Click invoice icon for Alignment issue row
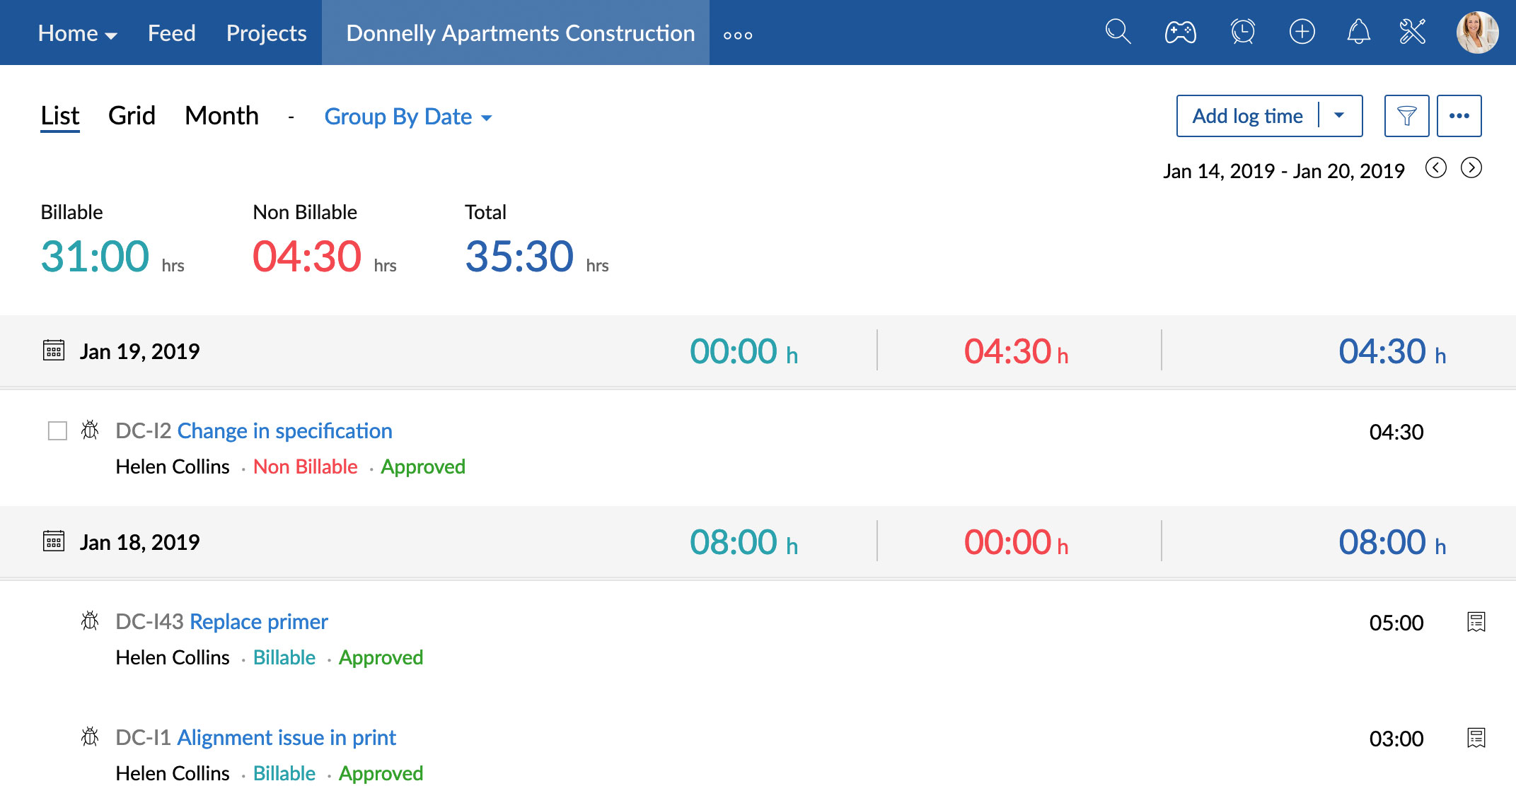This screenshot has width=1516, height=810. [1476, 738]
